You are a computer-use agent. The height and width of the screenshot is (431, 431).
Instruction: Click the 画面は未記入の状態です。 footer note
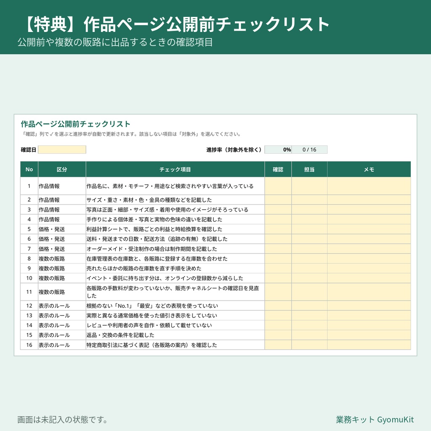tap(62, 420)
